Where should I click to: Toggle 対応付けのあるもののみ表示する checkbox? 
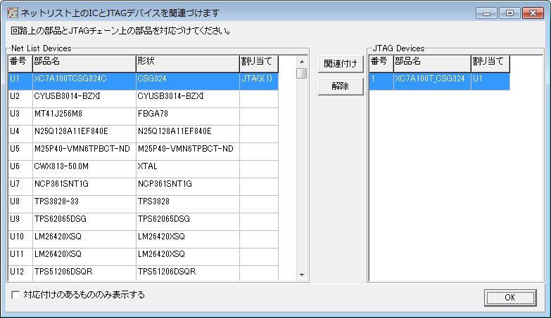[x=16, y=295]
